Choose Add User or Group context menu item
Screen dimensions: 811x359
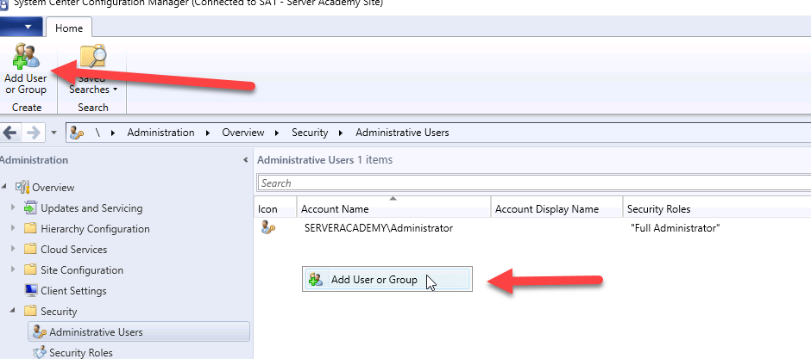[387, 280]
